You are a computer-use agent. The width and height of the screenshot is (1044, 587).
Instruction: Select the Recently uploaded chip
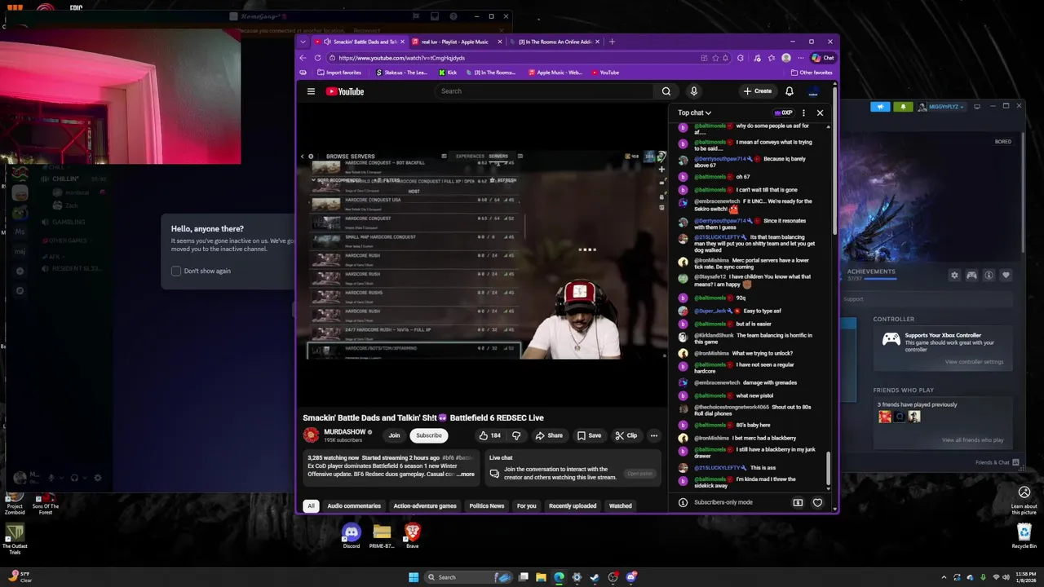pos(573,506)
